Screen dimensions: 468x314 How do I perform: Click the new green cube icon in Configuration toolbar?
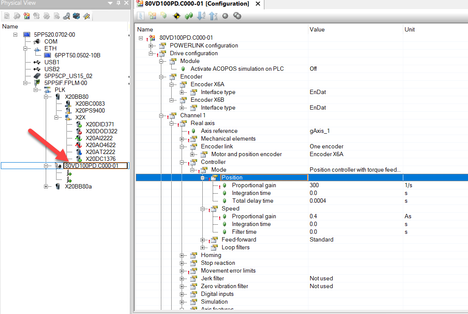[163, 16]
